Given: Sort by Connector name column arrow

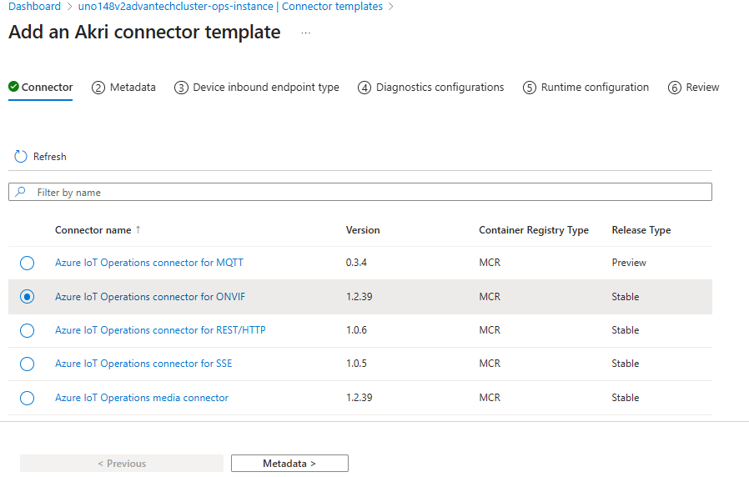Looking at the screenshot, I should (x=138, y=230).
